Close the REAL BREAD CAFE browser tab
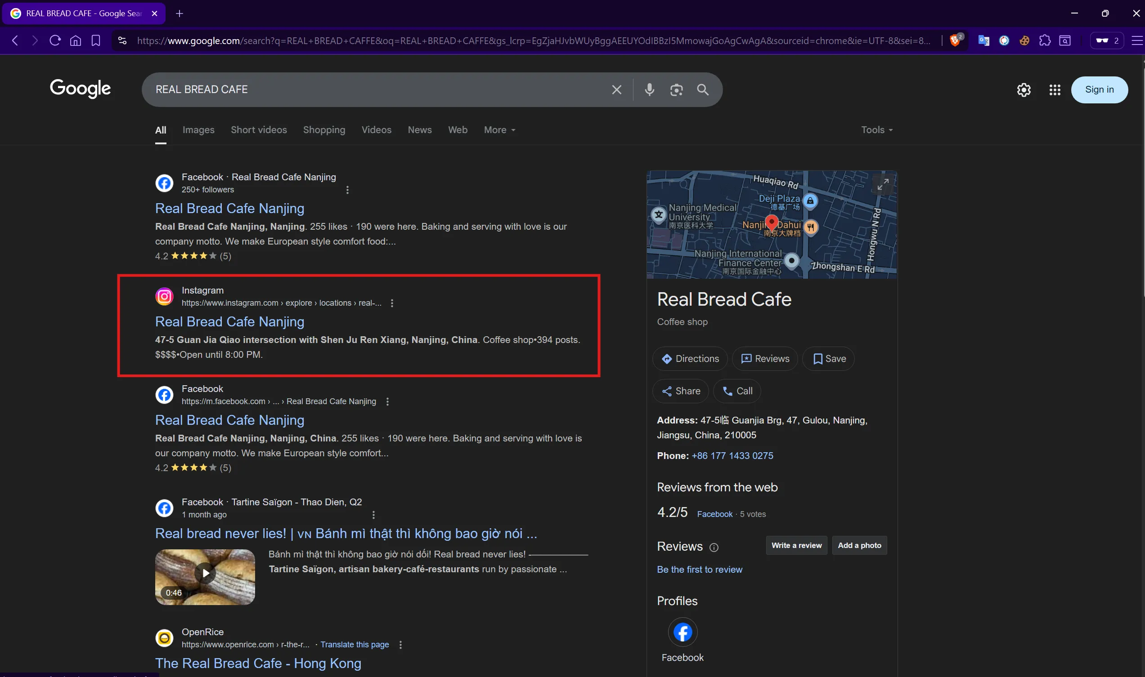This screenshot has height=677, width=1145. tap(154, 13)
